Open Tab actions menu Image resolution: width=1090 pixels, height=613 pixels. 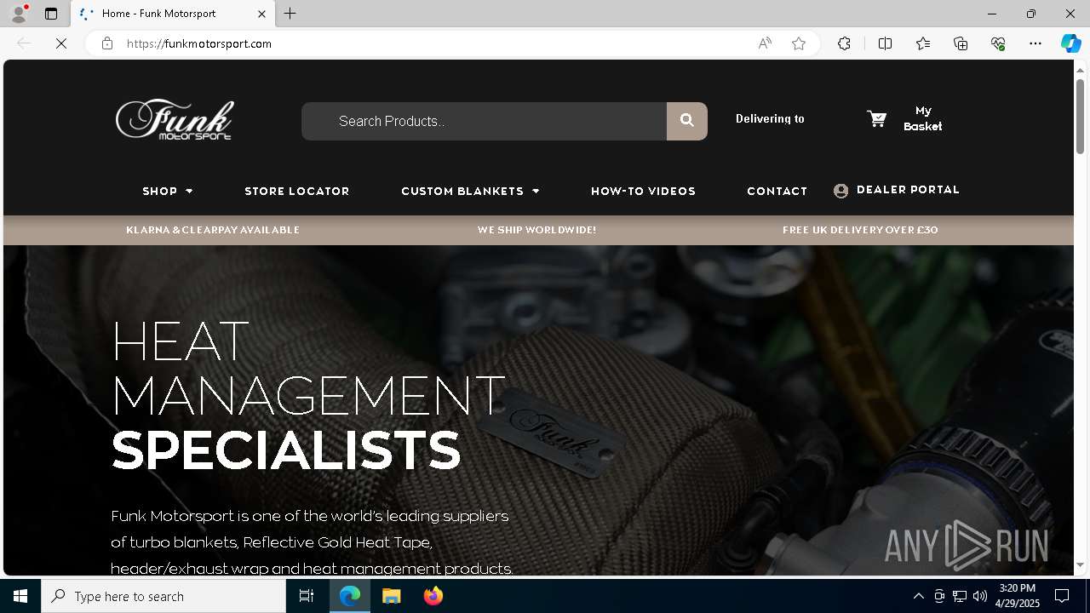pos(51,14)
